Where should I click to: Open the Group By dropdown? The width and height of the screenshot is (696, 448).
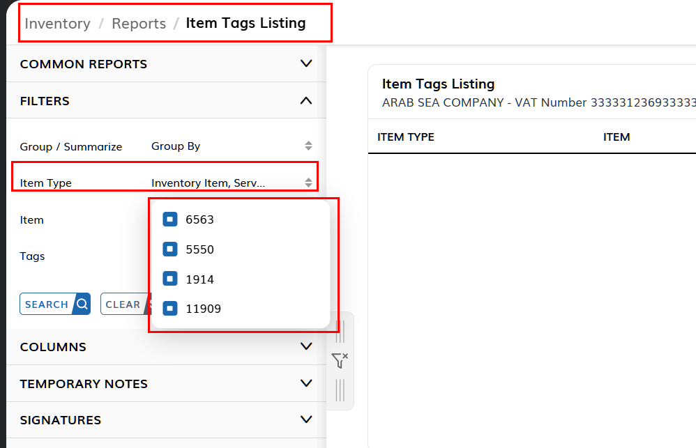pos(232,146)
